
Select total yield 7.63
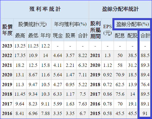pyautogui.click(x=83, y=104)
